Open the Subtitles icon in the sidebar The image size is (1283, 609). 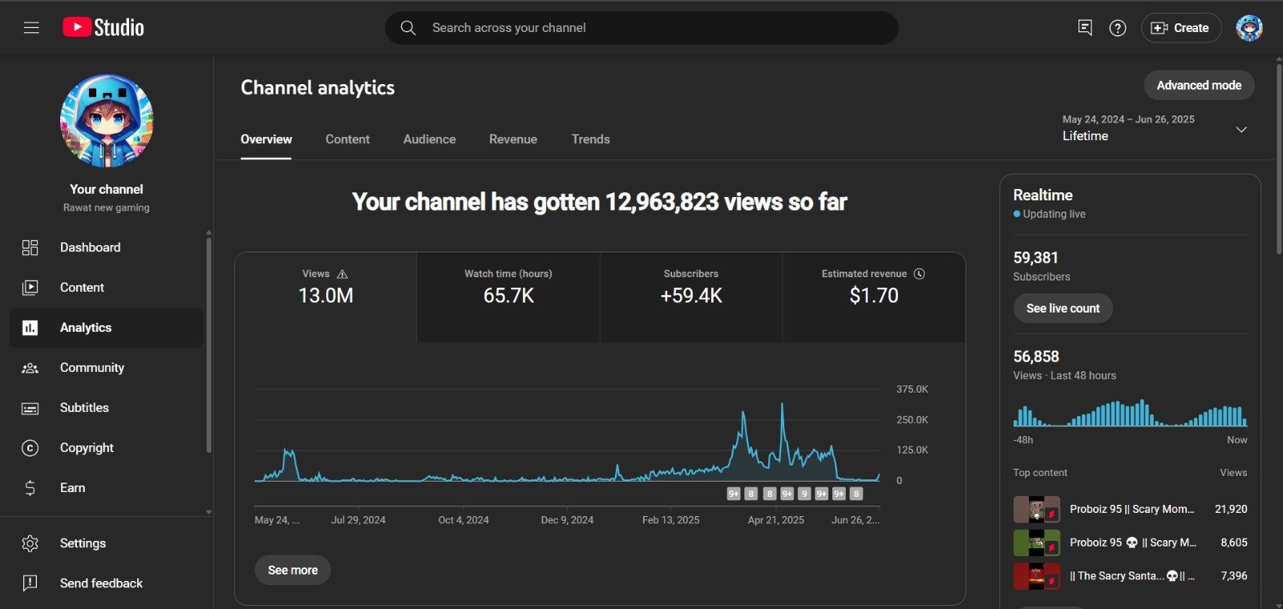[30, 408]
